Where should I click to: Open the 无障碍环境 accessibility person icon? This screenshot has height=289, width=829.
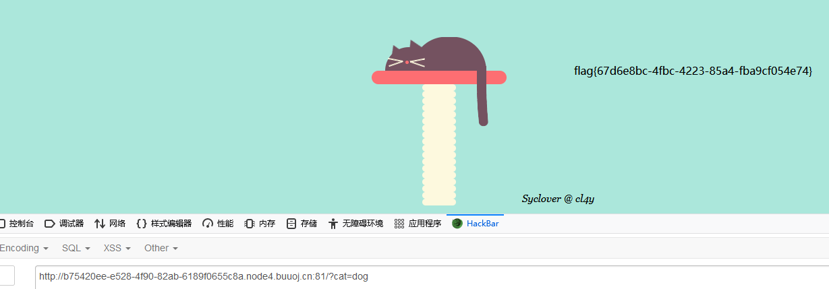pos(333,224)
